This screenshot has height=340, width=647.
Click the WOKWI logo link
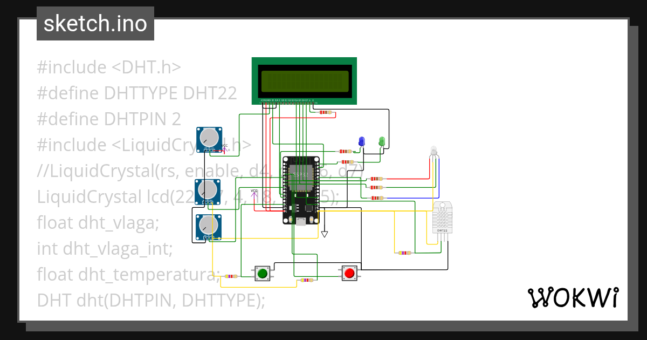[574, 297]
